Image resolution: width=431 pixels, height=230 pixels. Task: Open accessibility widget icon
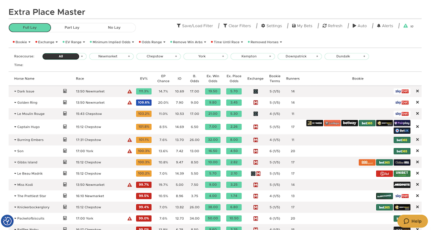(x=7, y=221)
